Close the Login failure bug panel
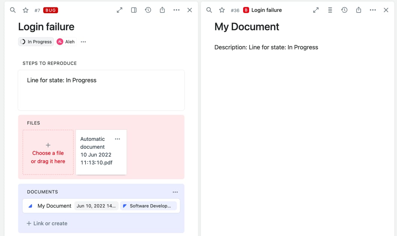Viewport: 397px width, 236px height. point(189,10)
